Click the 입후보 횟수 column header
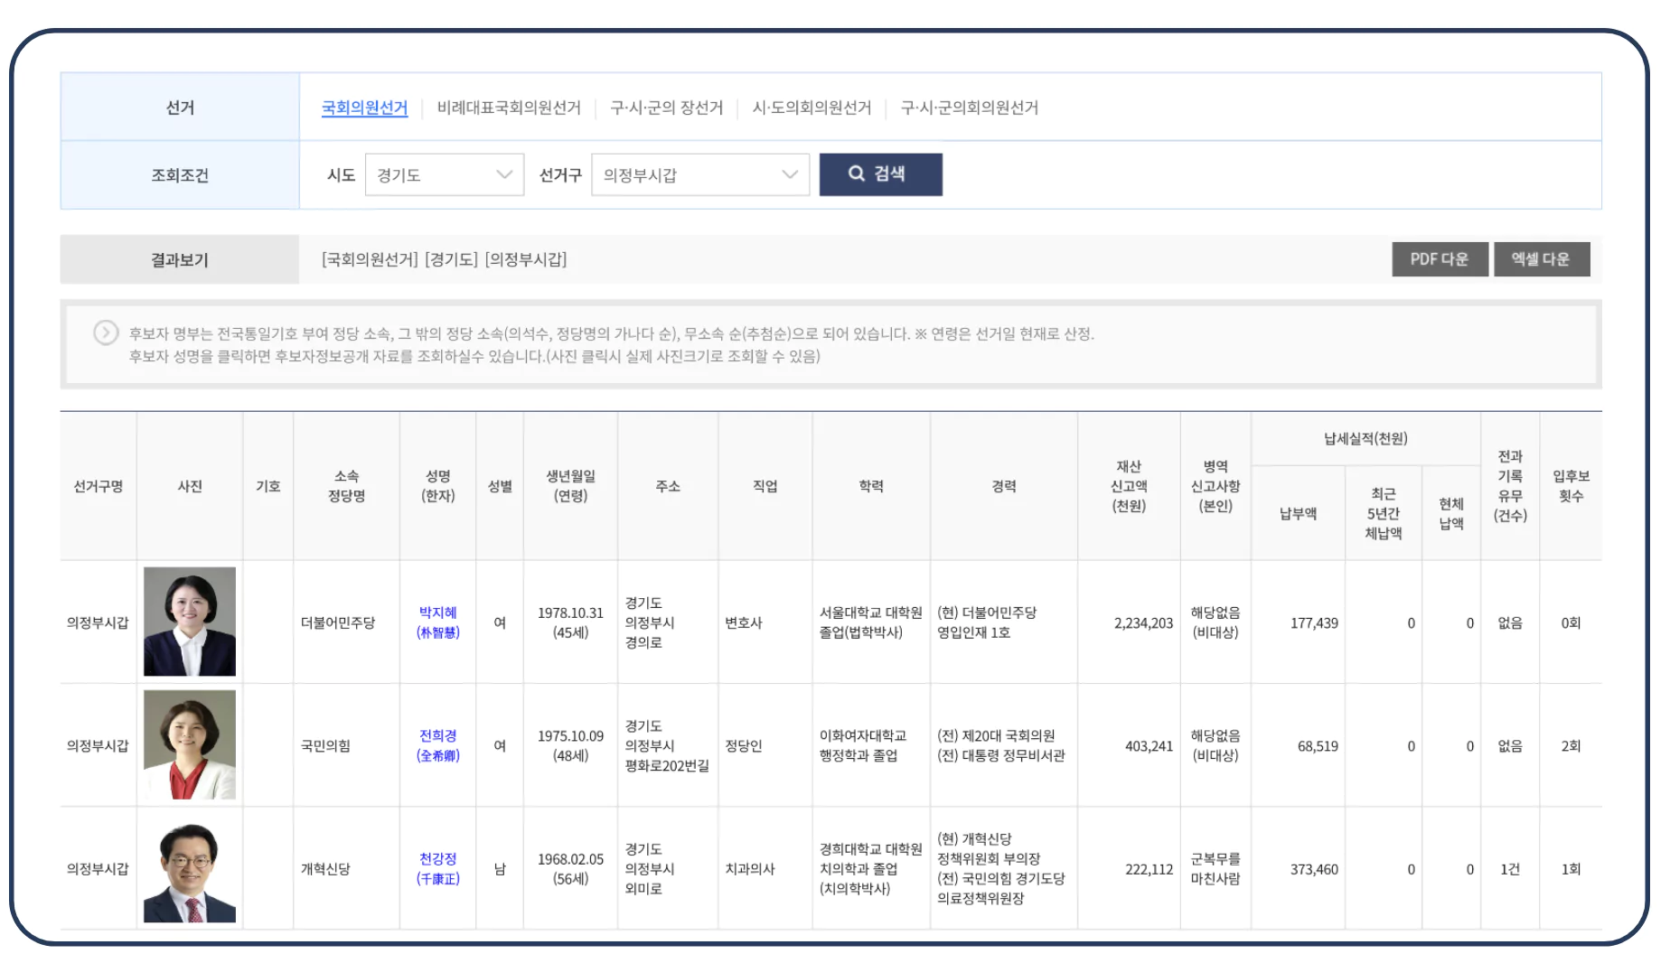This screenshot has width=1670, height=954. (1571, 486)
